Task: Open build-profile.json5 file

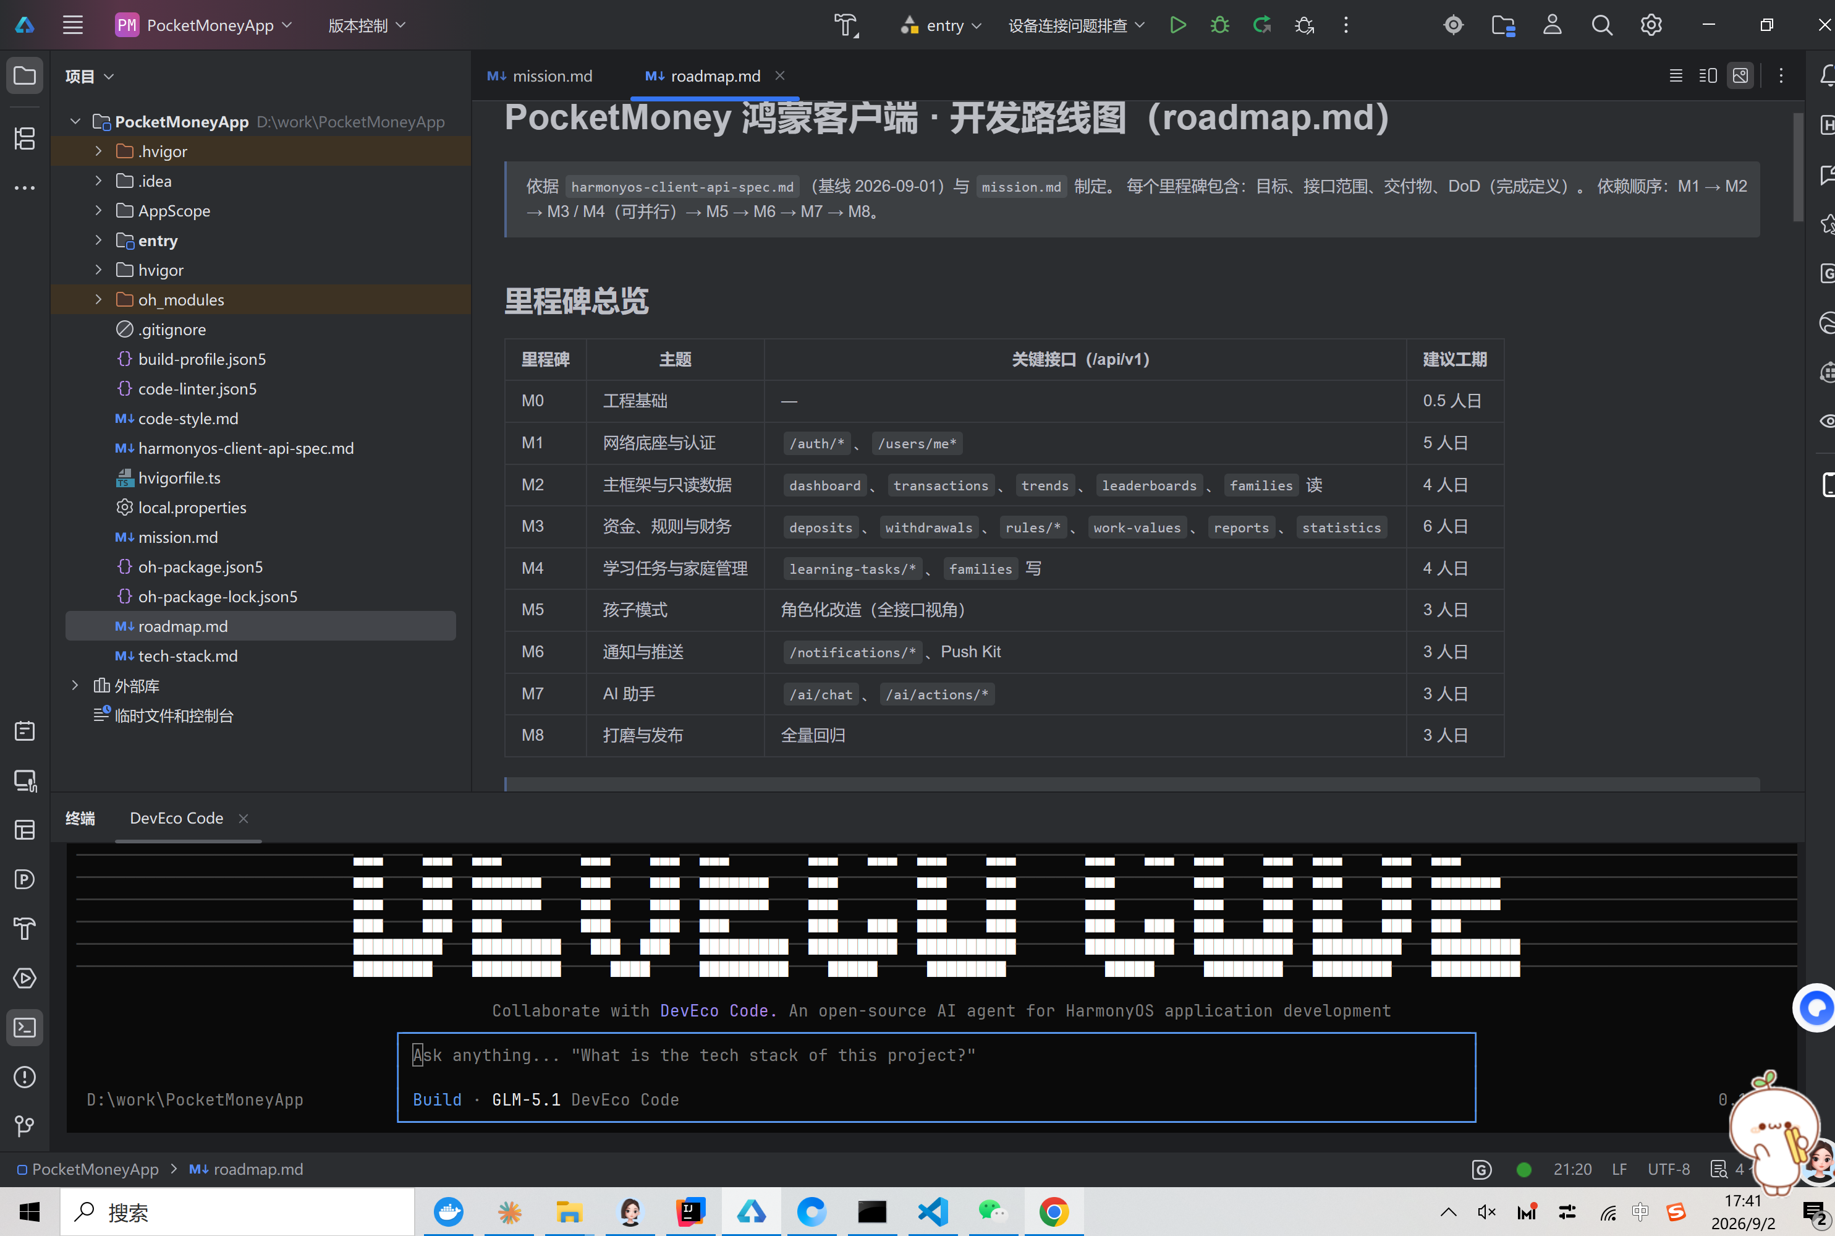Action: click(x=201, y=359)
